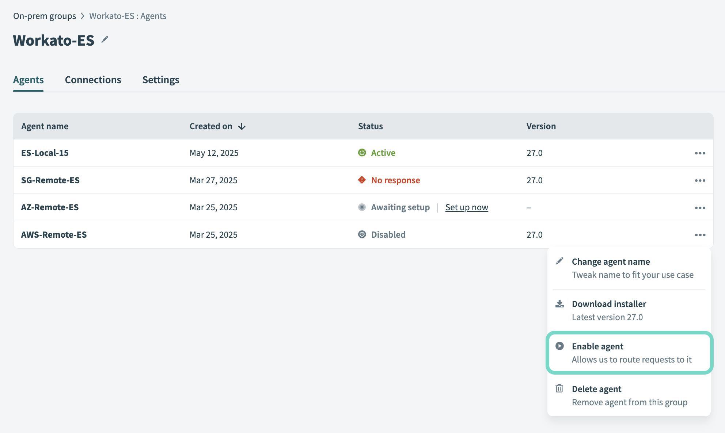Click Awaiting setup status icon
This screenshot has width=725, height=433.
[x=362, y=207]
